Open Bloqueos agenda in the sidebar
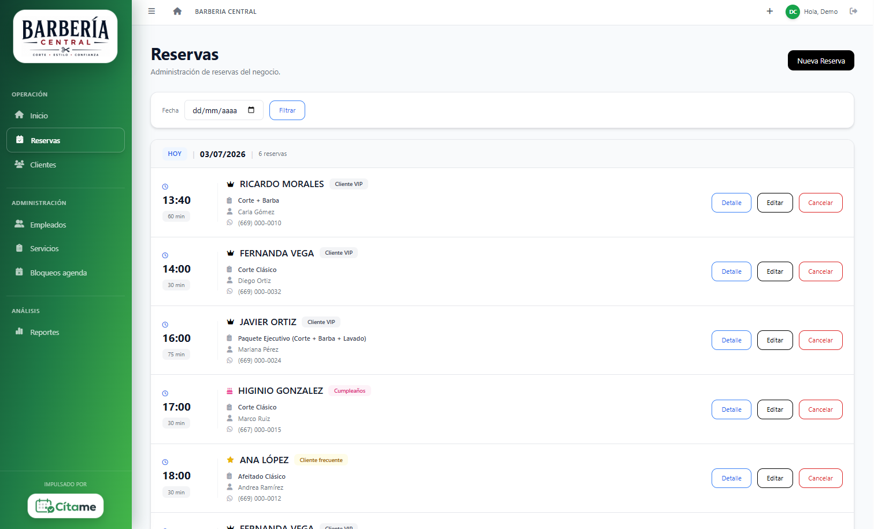This screenshot has height=529, width=874. pos(65,273)
